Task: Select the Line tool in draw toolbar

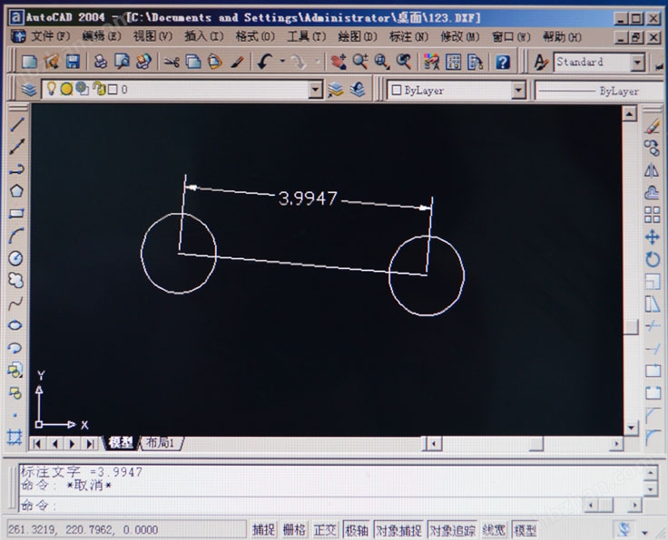Action: tap(15, 126)
